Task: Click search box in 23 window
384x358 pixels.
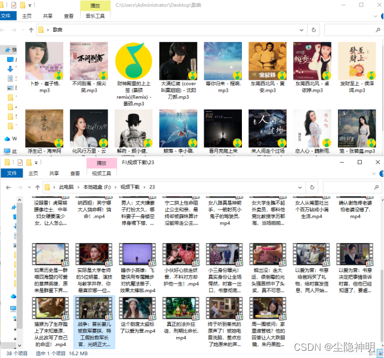Action: 352,187
